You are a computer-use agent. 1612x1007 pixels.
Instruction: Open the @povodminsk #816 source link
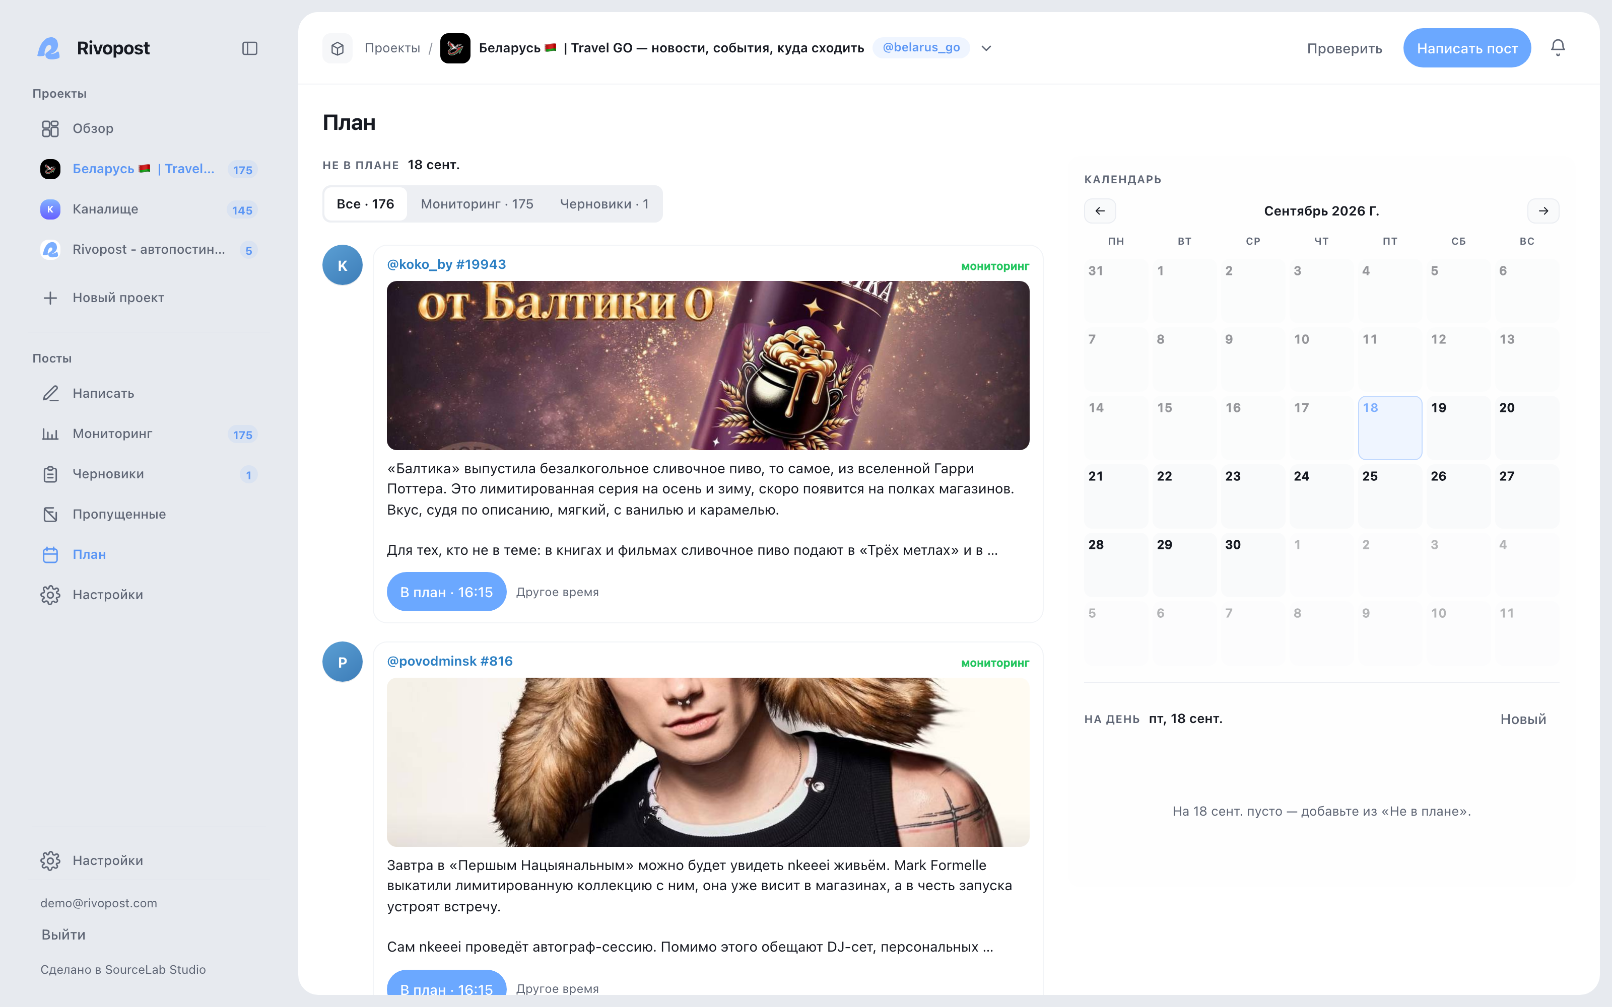(450, 661)
